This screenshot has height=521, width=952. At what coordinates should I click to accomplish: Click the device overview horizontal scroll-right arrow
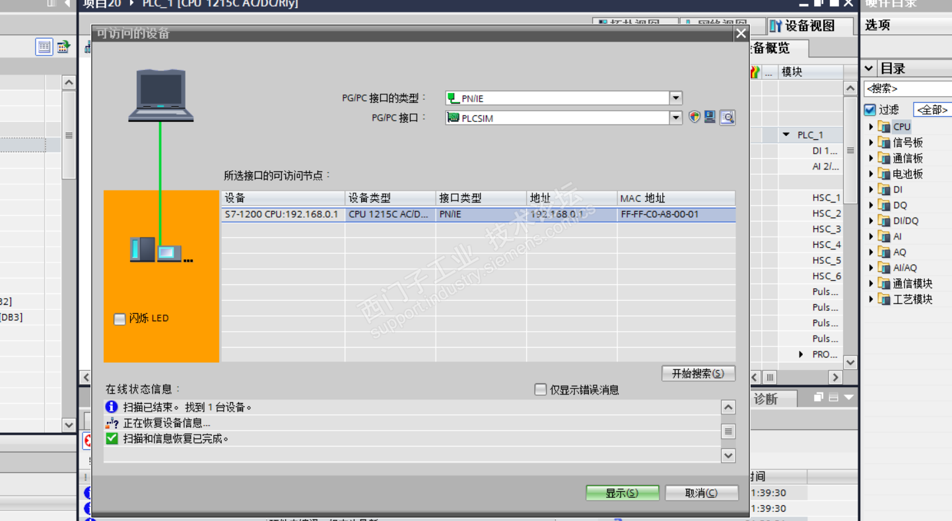pos(835,377)
